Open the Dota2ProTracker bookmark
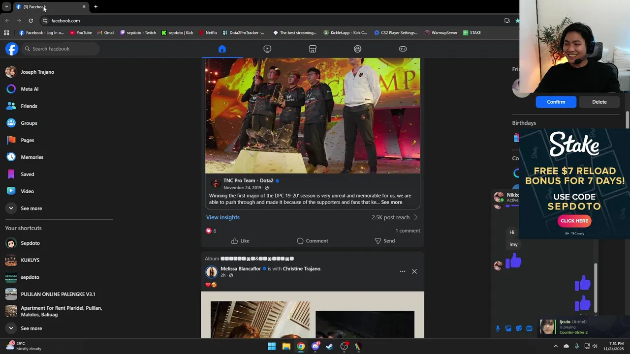The image size is (630, 354). click(243, 33)
